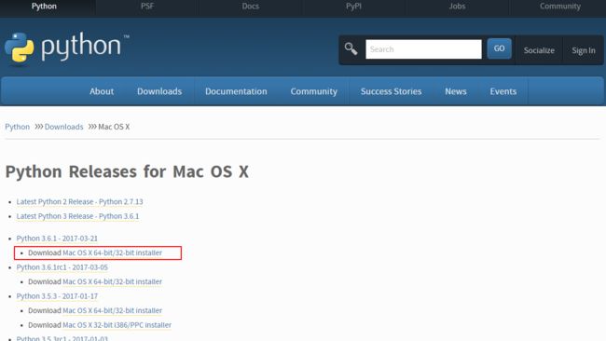Download Python 3.5.3 64-bit/32-bit installer
Screen dimensions: 606x341
[x=113, y=310]
